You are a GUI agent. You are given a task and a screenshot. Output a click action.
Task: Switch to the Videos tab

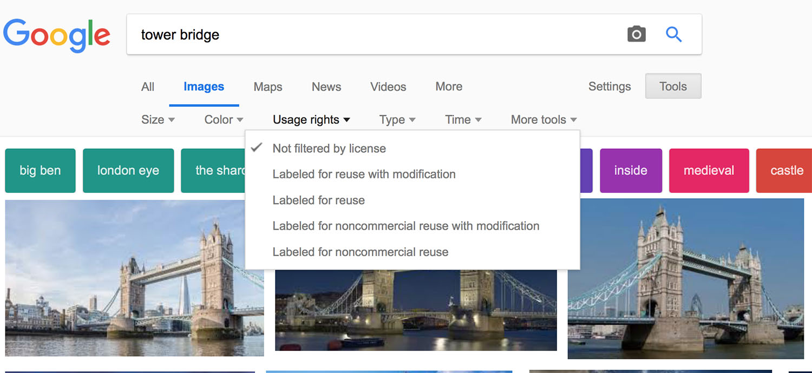click(388, 87)
